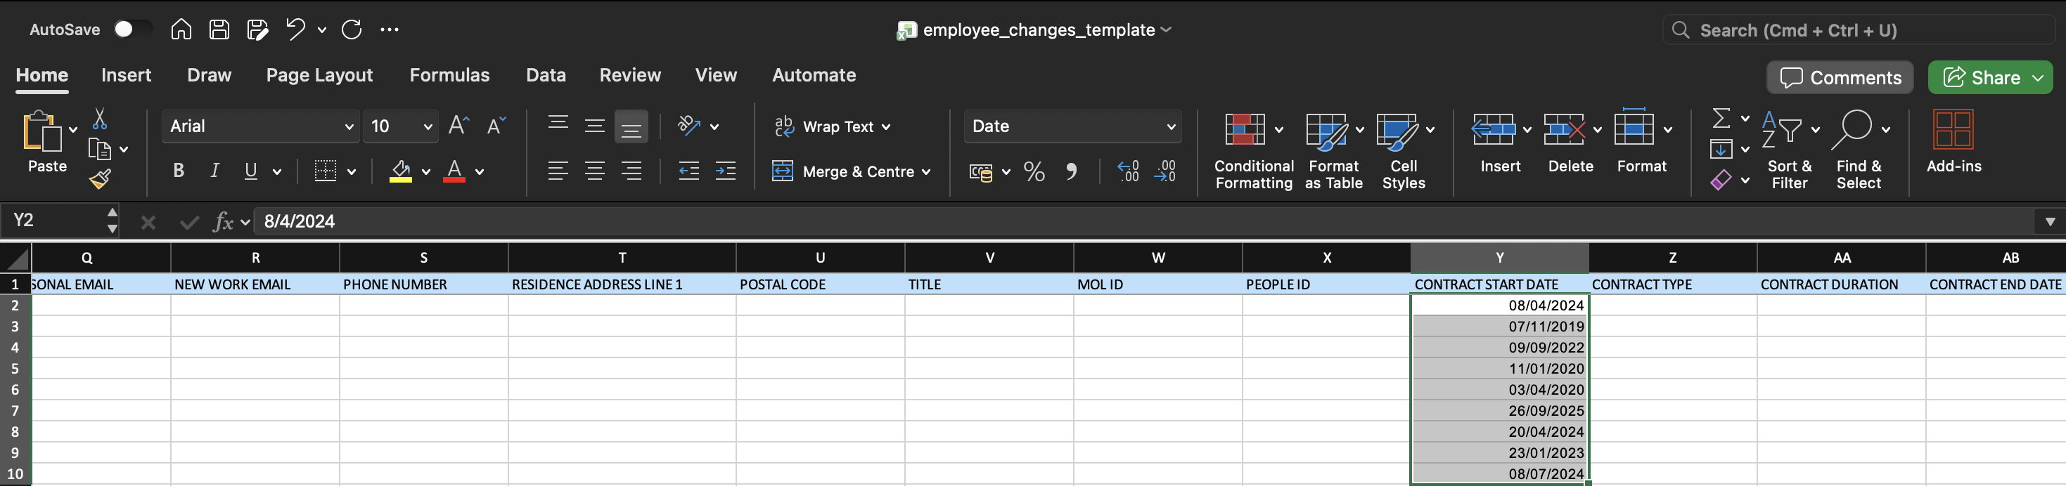The height and width of the screenshot is (486, 2066).
Task: Click the Insert cells icon
Action: 1493,129
